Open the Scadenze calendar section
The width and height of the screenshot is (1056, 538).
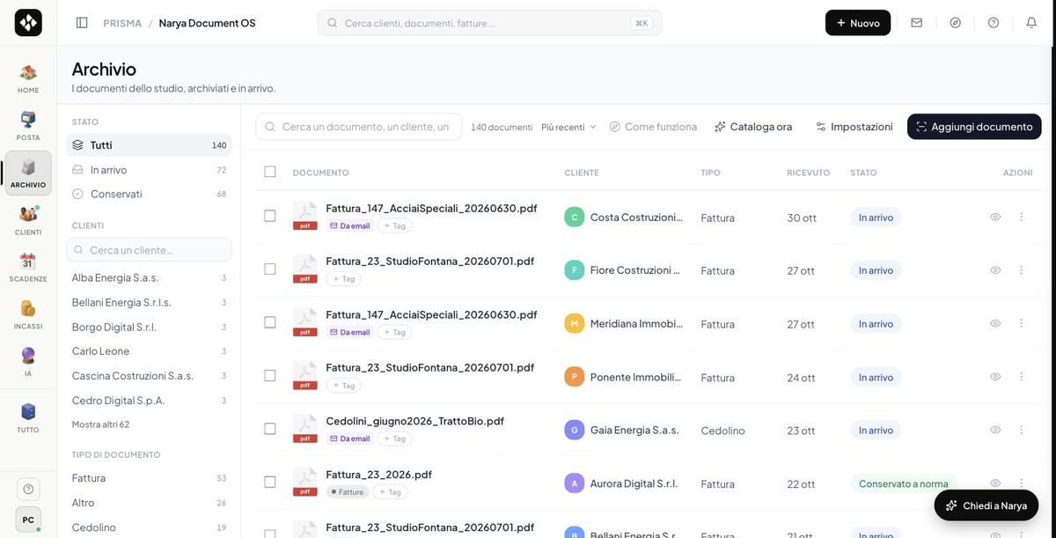[x=28, y=267]
